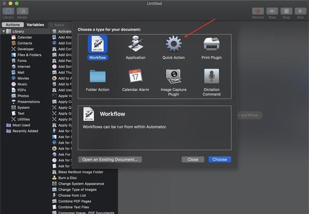This screenshot has width=309, height=214.
Task: Select Change Type of Images action
Action: click(77, 189)
